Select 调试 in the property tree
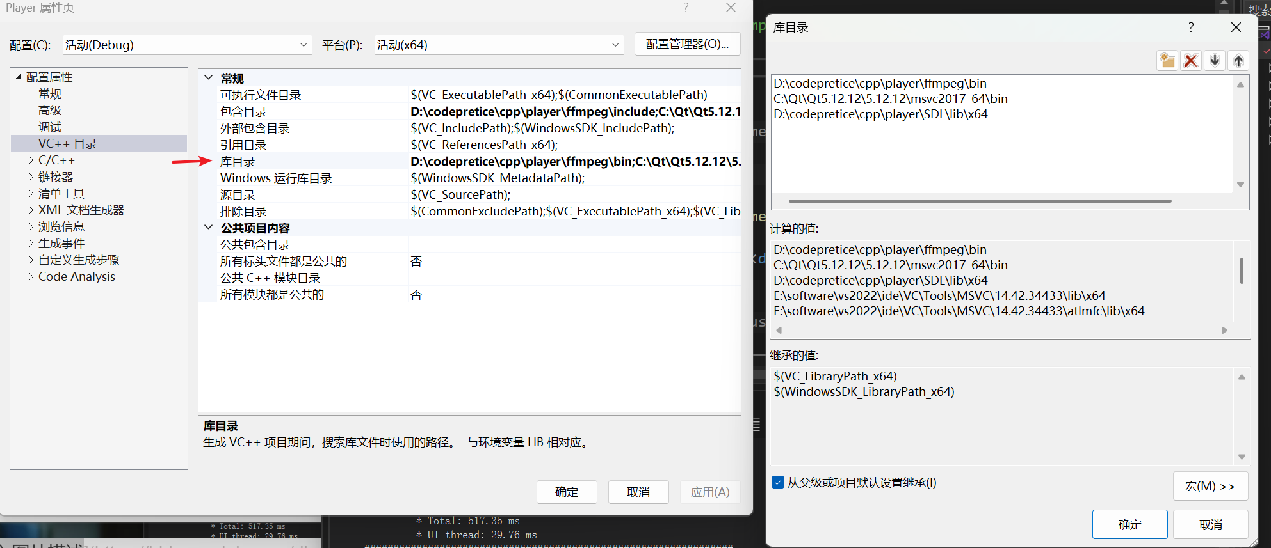The width and height of the screenshot is (1271, 548). coord(50,127)
